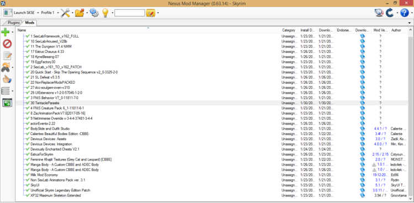This screenshot has width=414, height=203.
Task: Select the Mods tab
Action: click(x=29, y=23)
